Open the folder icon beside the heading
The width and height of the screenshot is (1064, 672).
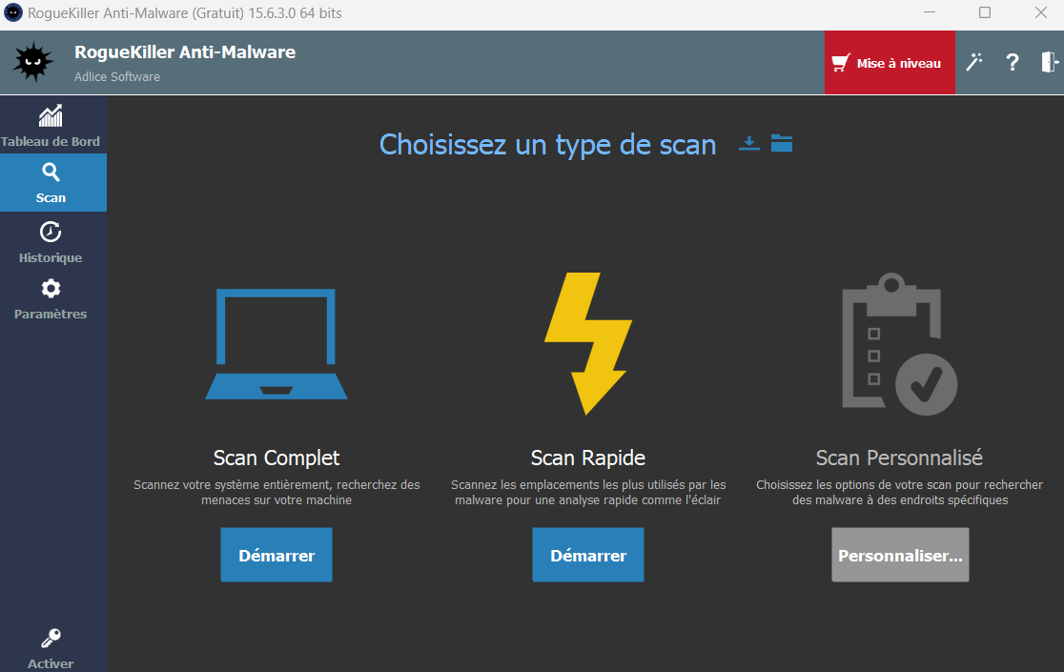782,143
